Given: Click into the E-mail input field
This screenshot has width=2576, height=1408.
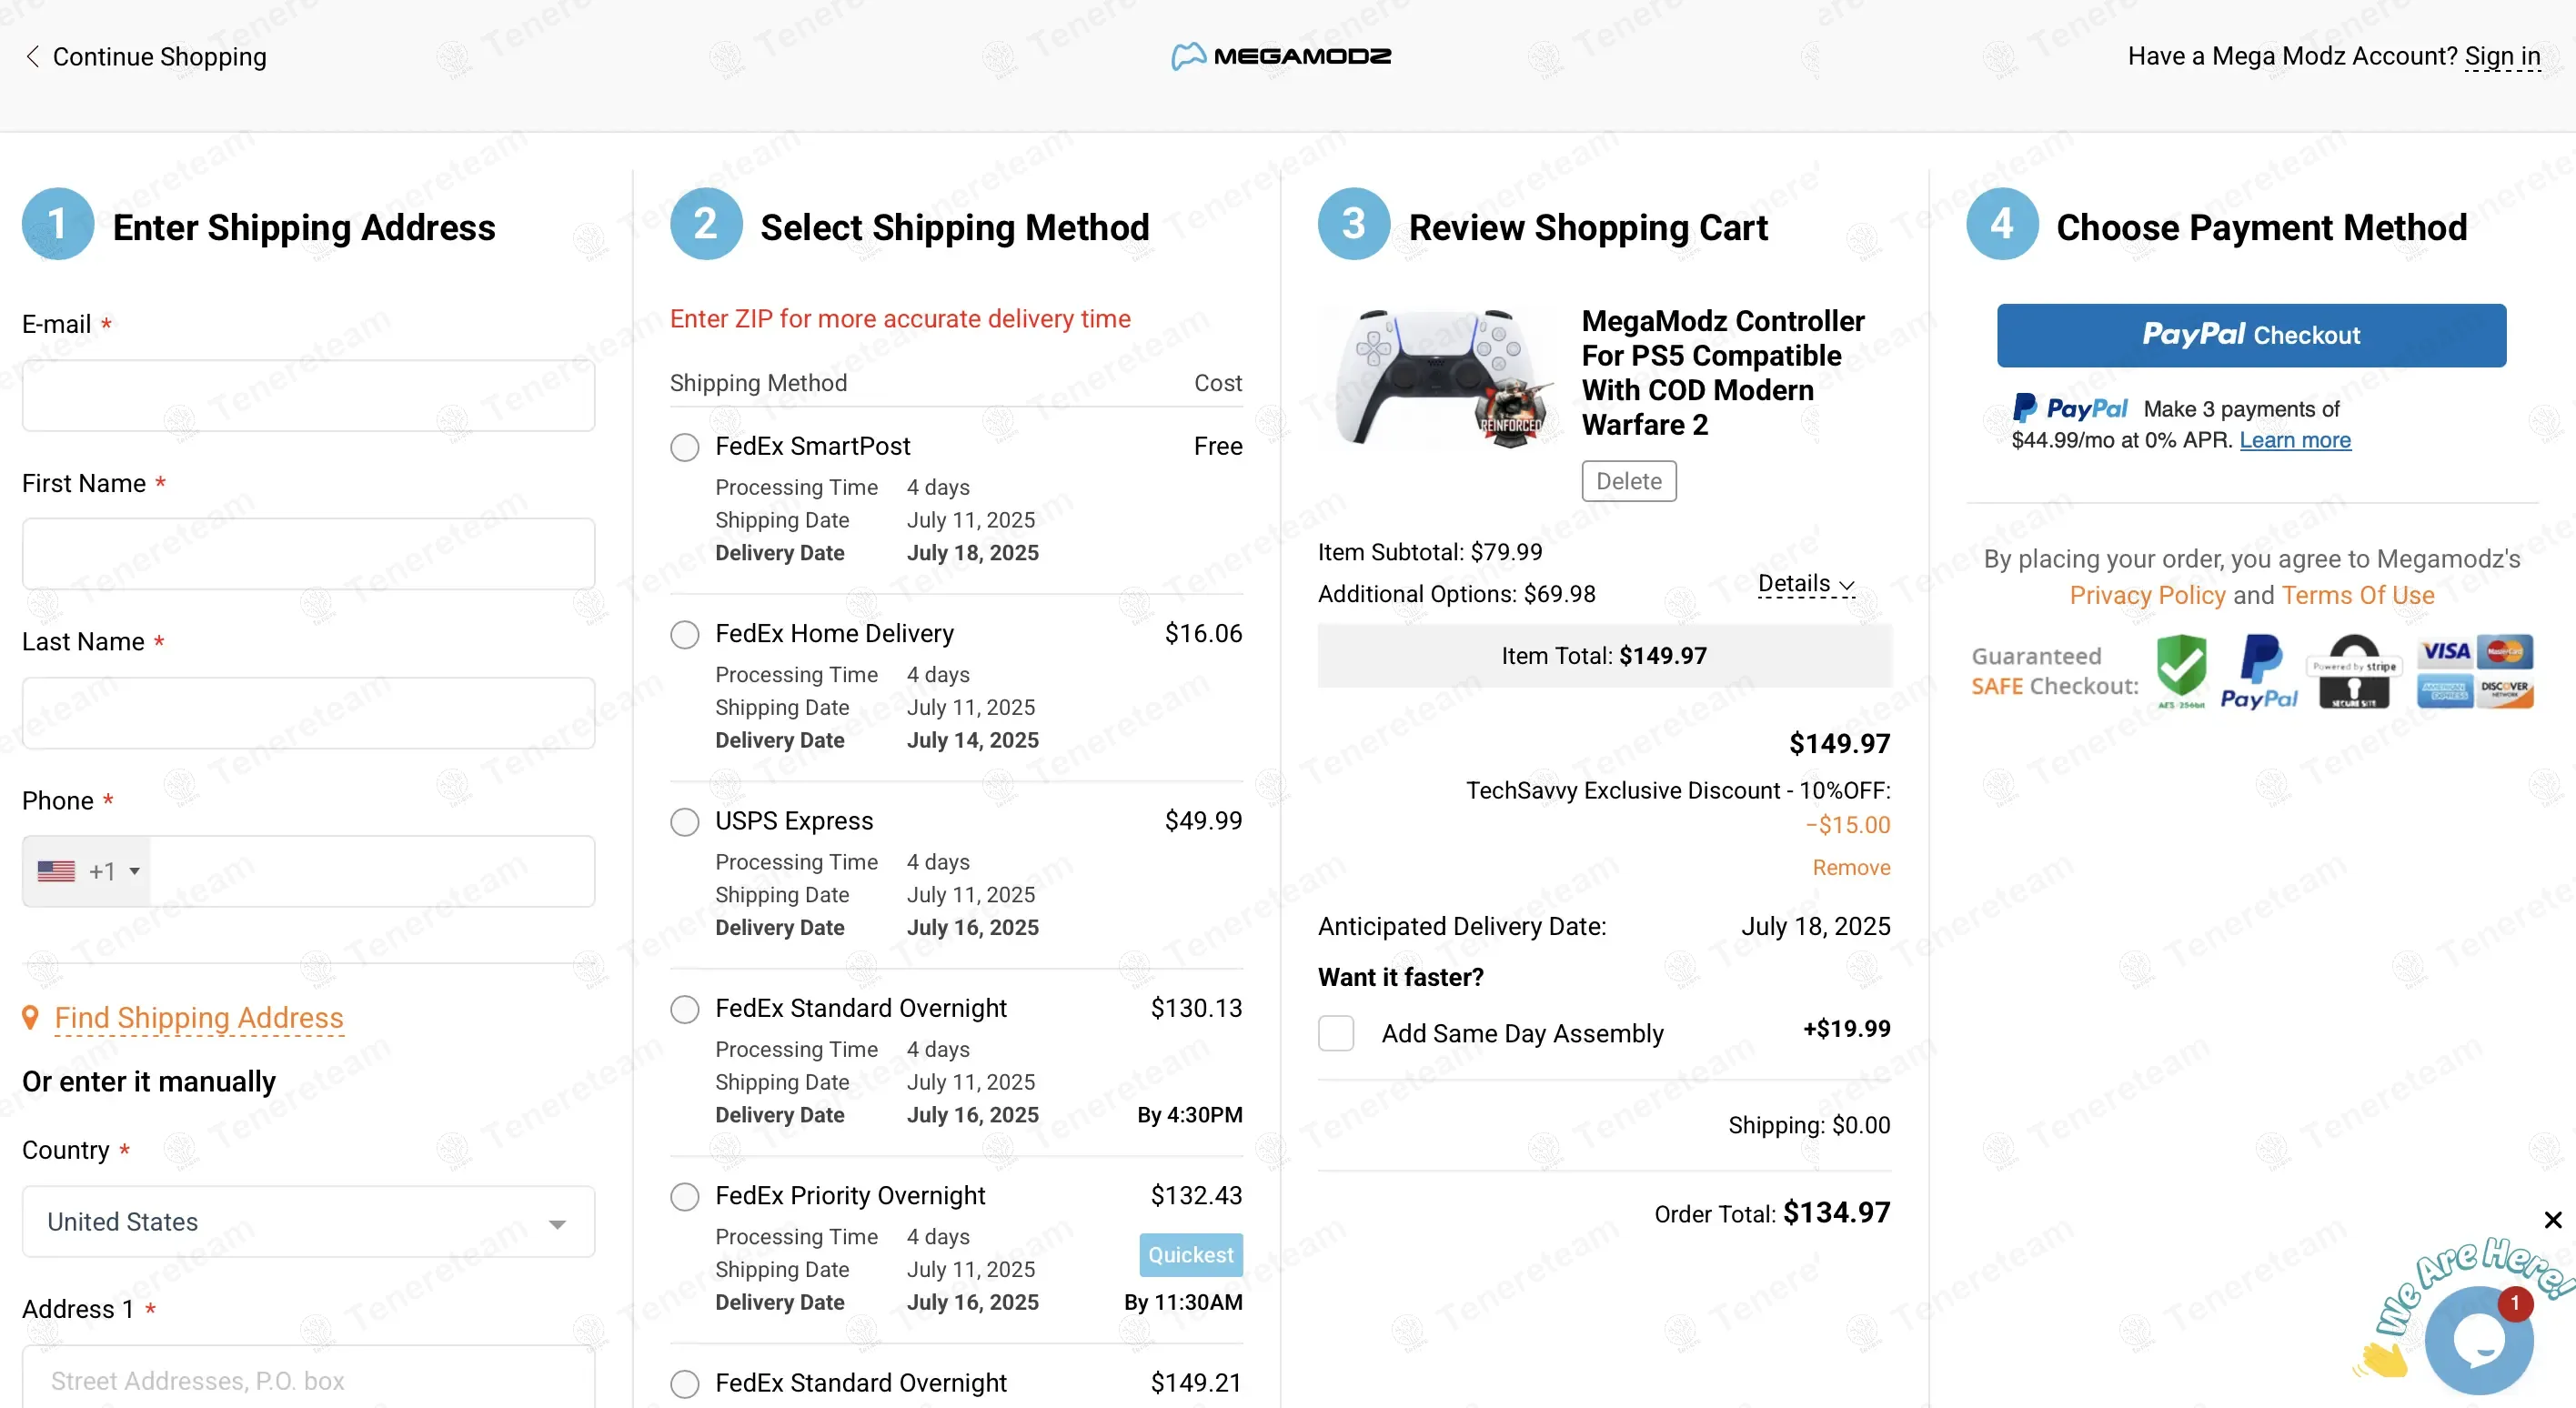Looking at the screenshot, I should pyautogui.click(x=308, y=396).
